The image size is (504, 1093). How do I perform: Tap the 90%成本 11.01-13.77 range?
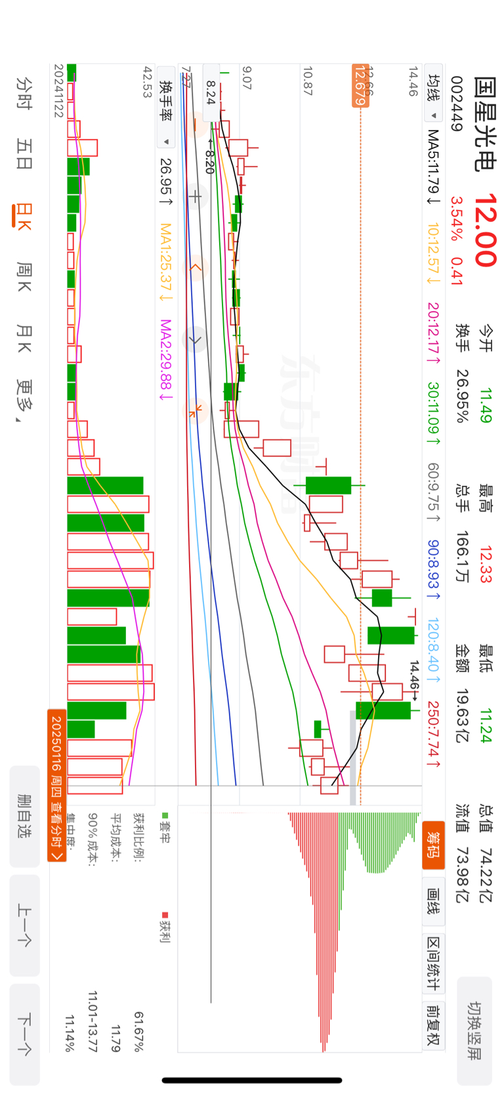pyautogui.click(x=93, y=1021)
